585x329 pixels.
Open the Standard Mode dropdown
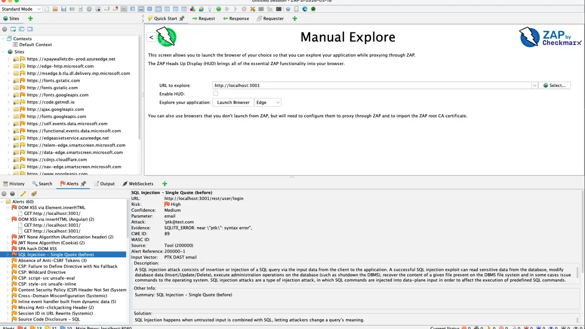click(x=21, y=9)
